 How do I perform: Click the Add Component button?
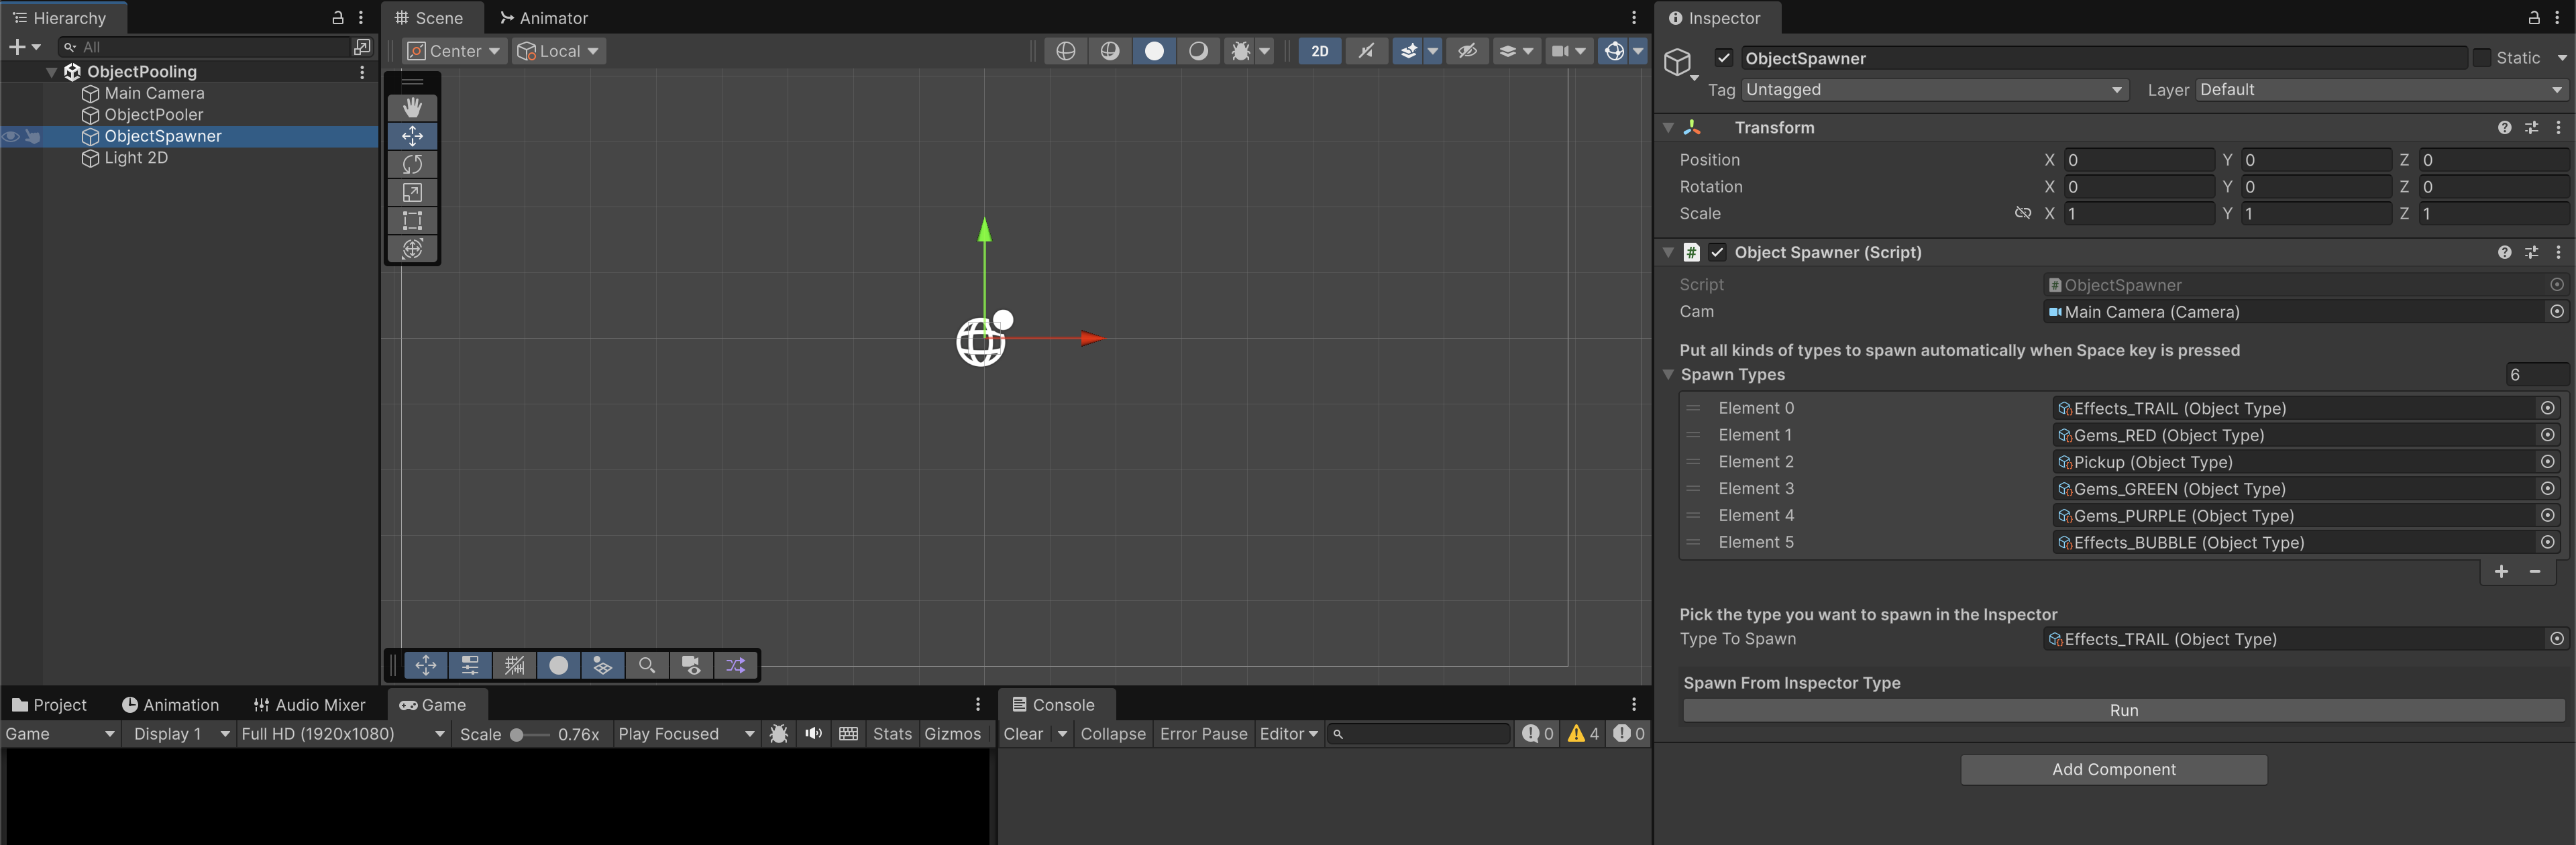click(x=2113, y=769)
